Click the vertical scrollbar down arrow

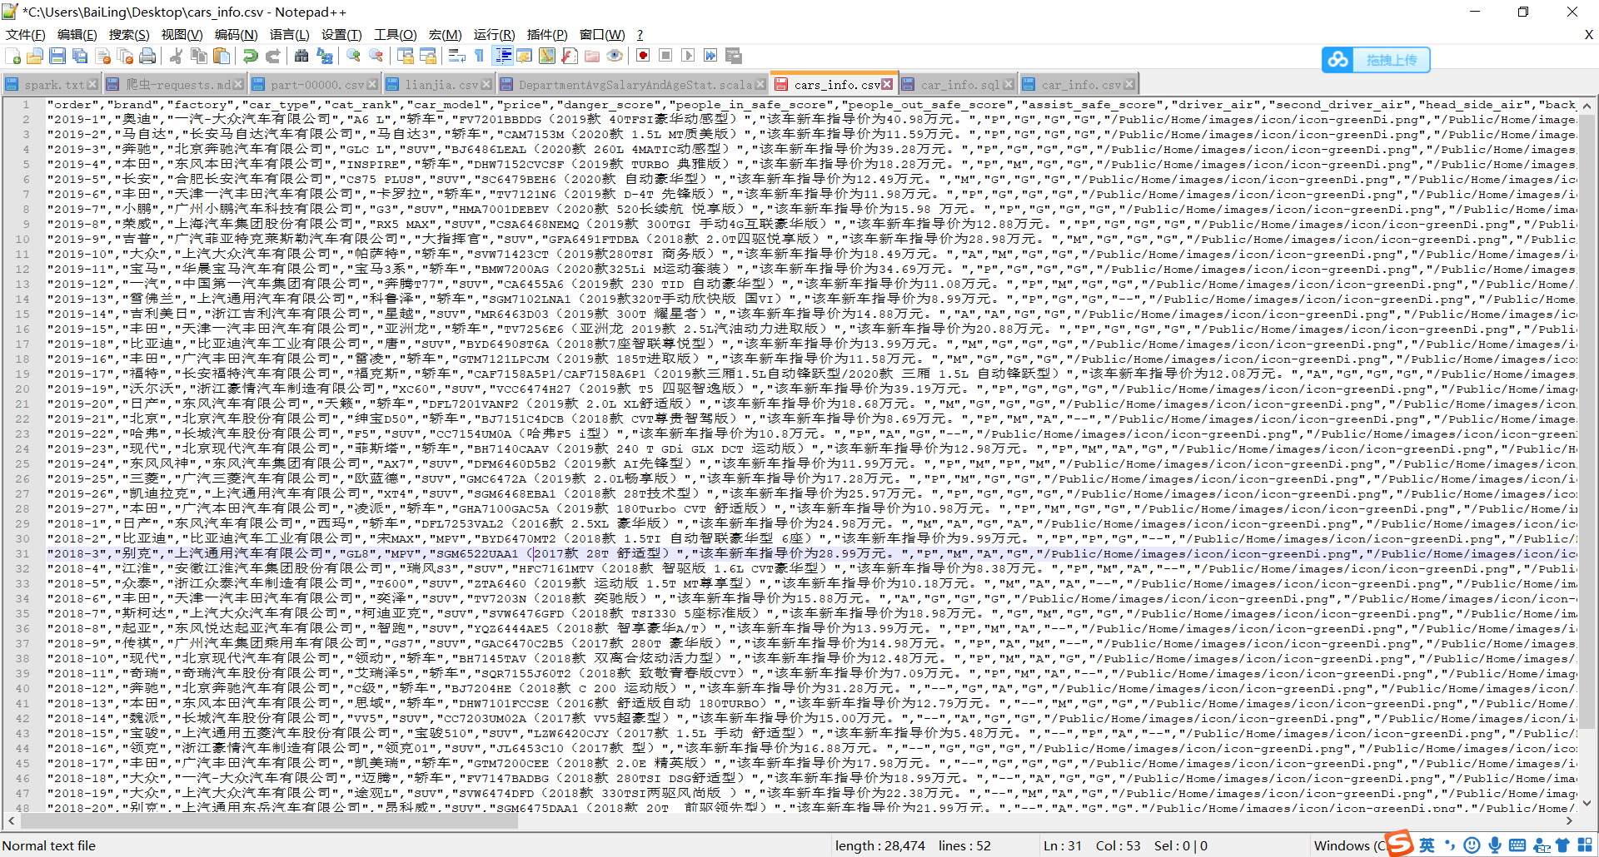1587,804
